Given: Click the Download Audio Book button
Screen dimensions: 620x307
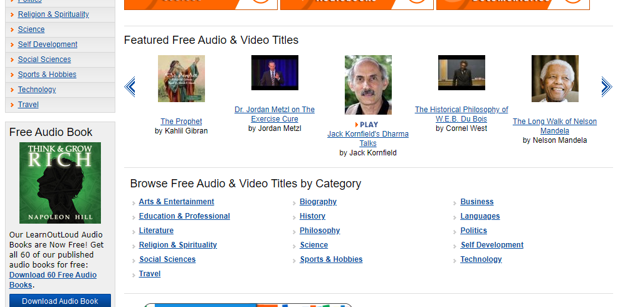Looking at the screenshot, I should point(60,301).
